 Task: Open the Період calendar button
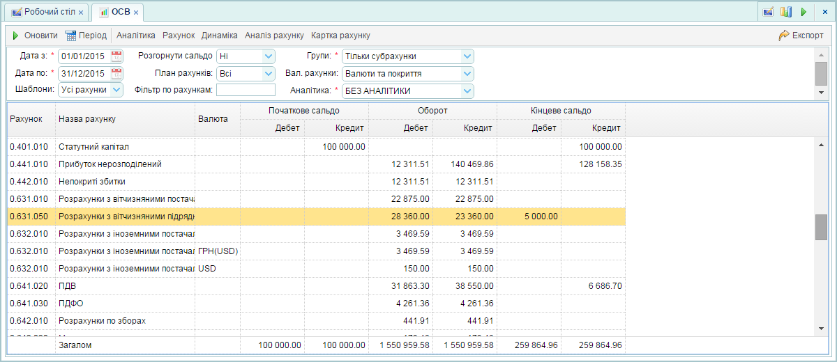point(86,36)
